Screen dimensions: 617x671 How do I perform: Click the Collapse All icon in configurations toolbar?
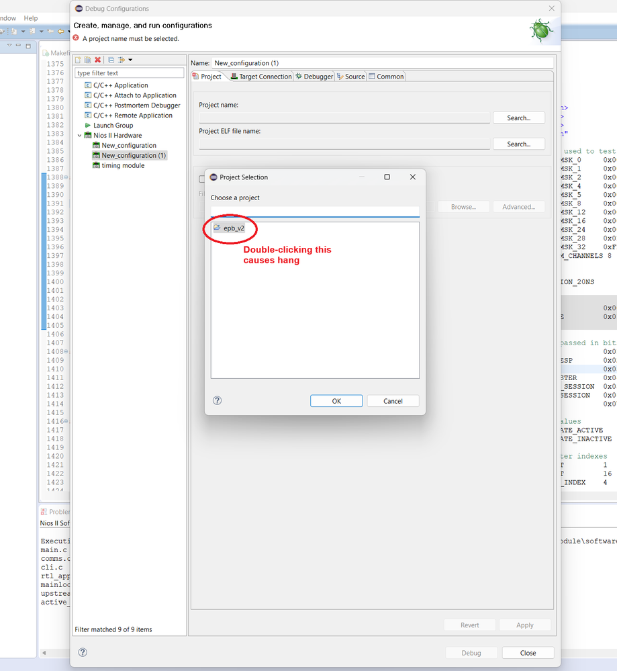[x=111, y=60]
